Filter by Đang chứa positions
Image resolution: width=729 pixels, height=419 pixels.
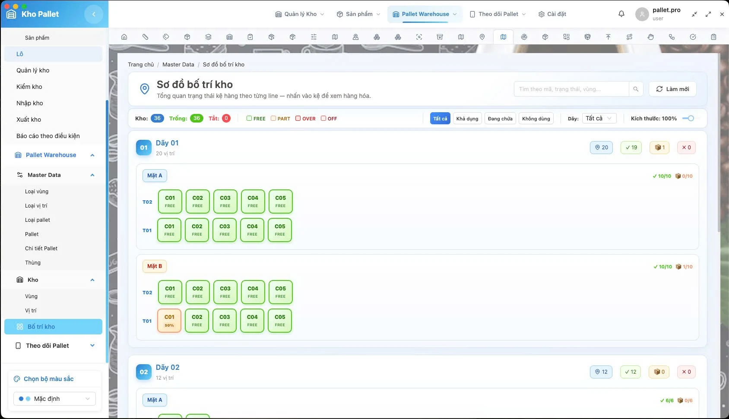(500, 118)
